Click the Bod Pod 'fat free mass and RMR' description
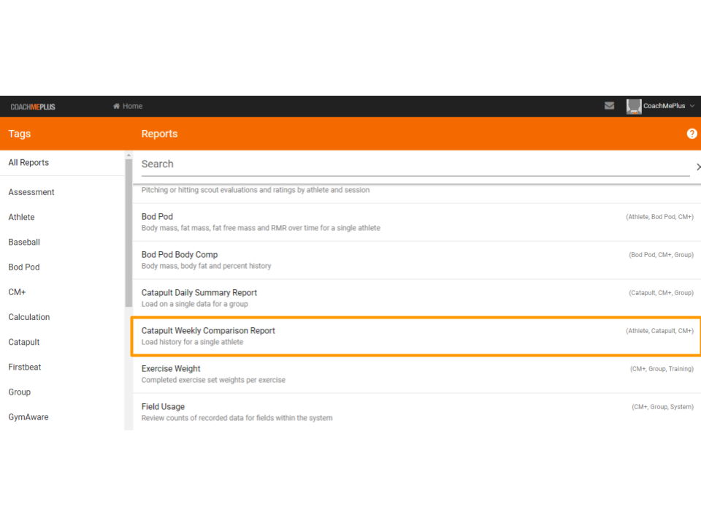The height and width of the screenshot is (526, 701). (261, 228)
